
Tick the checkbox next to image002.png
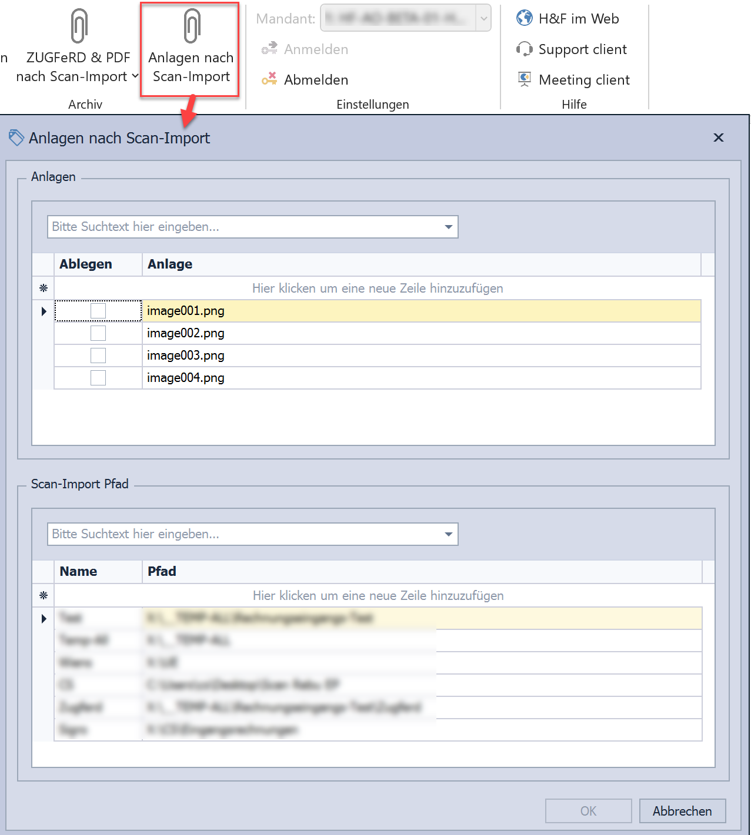pyautogui.click(x=98, y=333)
